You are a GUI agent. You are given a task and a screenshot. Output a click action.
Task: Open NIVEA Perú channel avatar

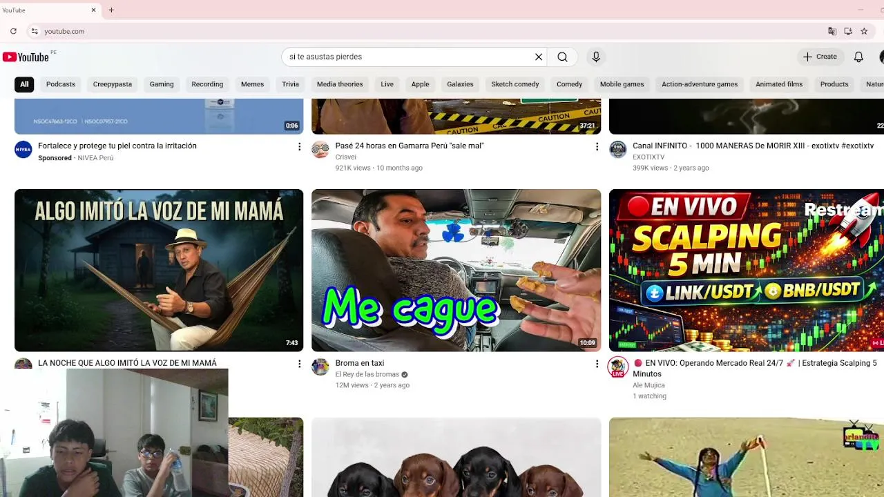pos(23,149)
